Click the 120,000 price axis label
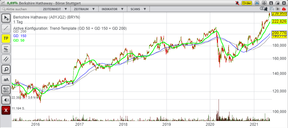 coord(279,91)
